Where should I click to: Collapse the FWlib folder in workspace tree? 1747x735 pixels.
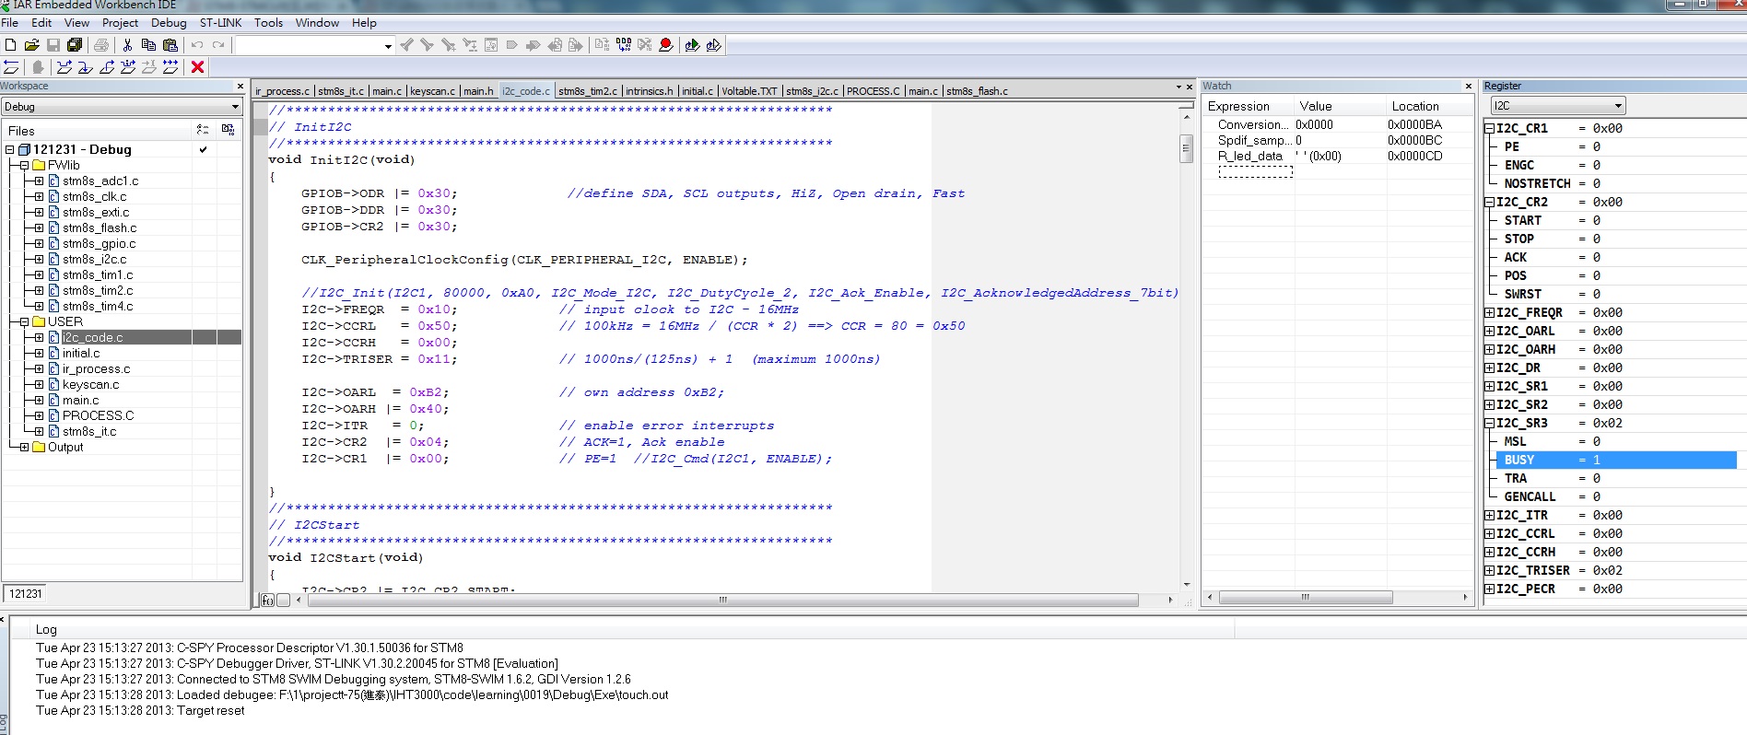pyautogui.click(x=24, y=165)
